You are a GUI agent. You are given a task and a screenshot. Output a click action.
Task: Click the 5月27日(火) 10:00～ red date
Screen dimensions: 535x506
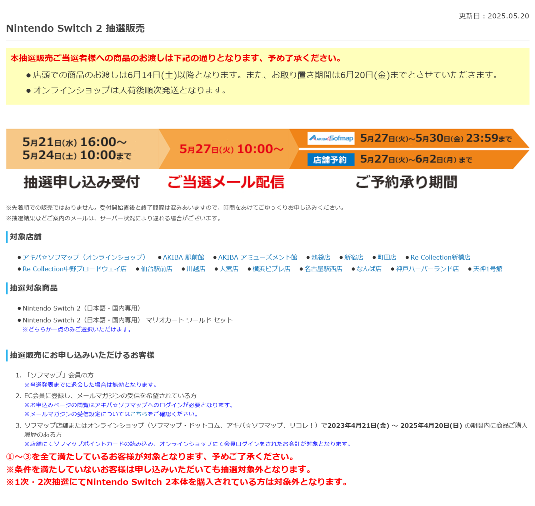(231, 149)
